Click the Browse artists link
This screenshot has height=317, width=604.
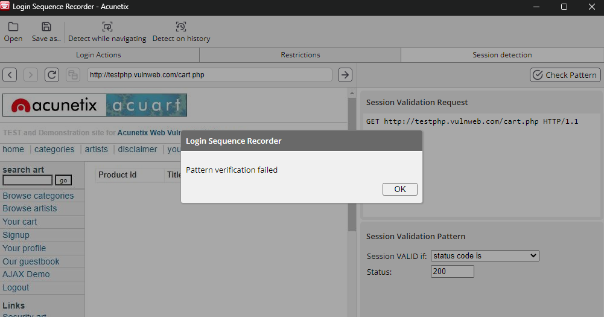(x=30, y=208)
